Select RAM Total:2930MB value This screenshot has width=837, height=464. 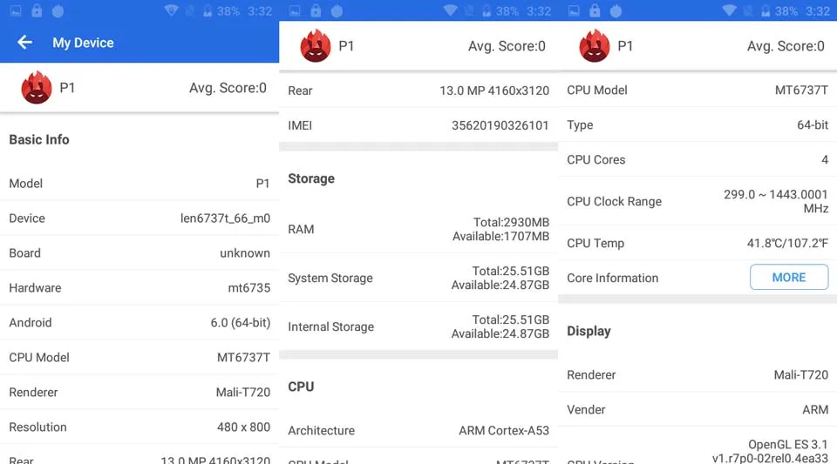click(512, 222)
